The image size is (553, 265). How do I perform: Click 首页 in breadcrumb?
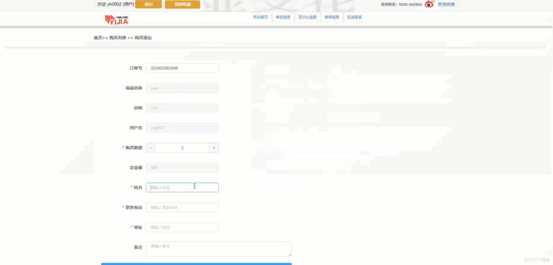coord(98,38)
